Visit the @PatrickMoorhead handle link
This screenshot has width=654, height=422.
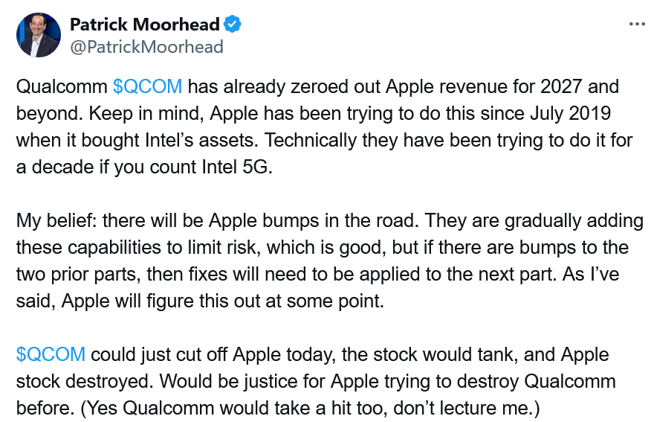[146, 47]
